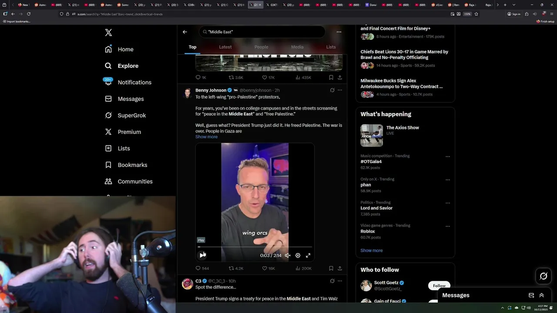Open Bookmarks in sidebar

(x=126, y=165)
